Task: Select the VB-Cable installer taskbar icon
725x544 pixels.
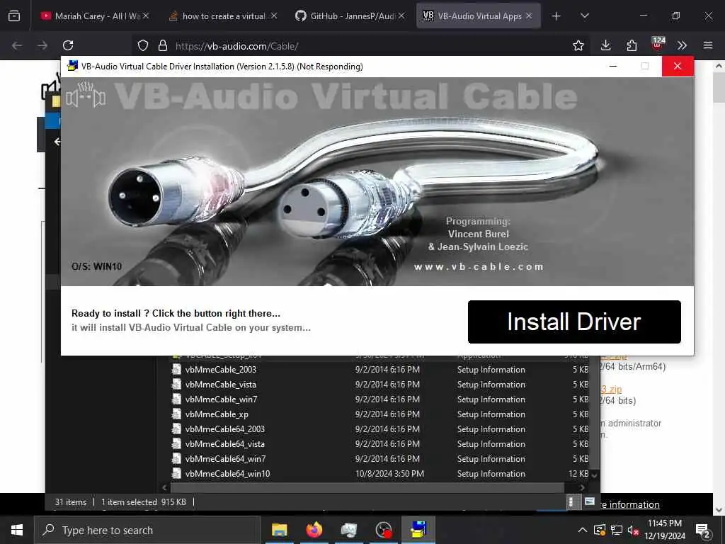Action: [x=418, y=530]
